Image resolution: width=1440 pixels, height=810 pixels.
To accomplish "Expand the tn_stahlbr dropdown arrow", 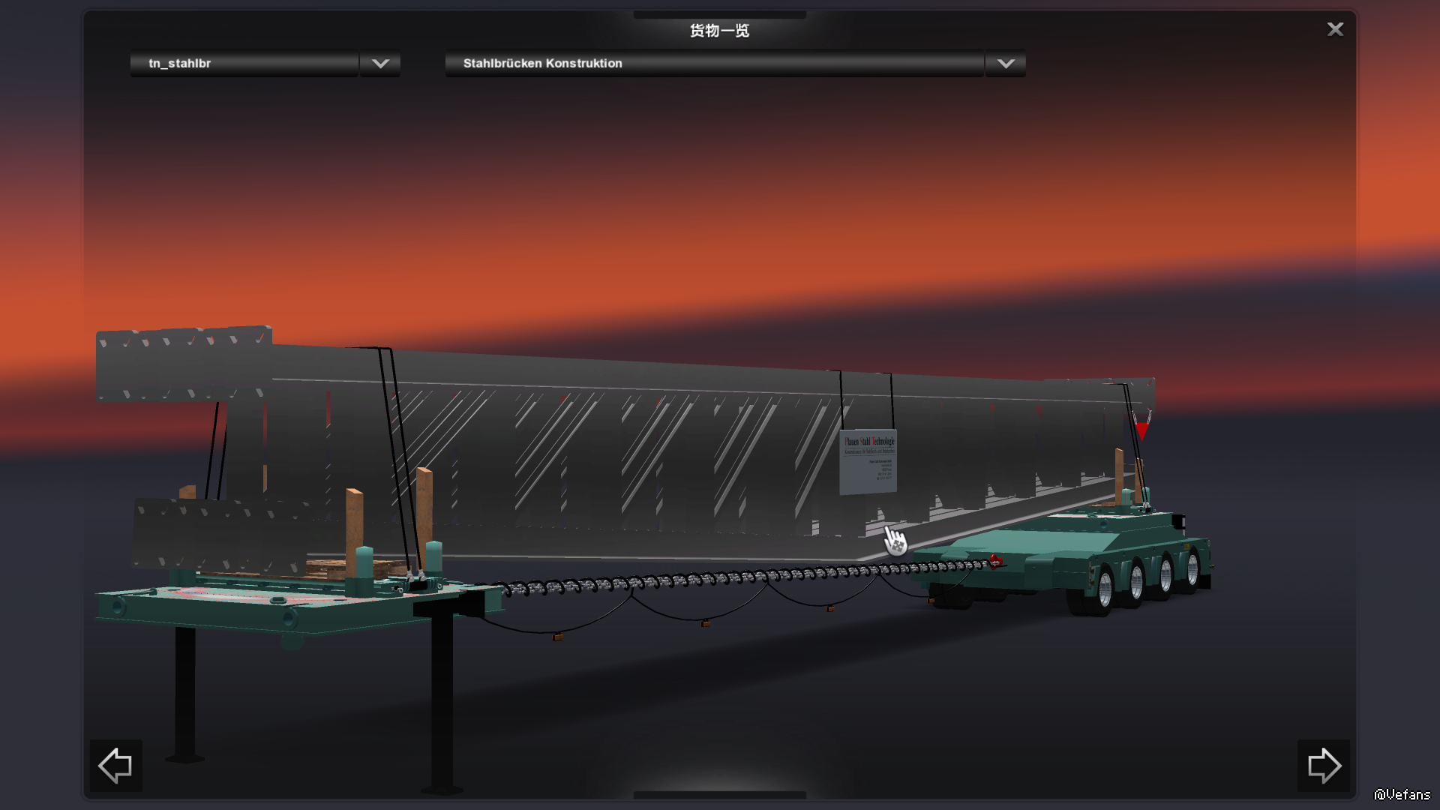I will (380, 64).
